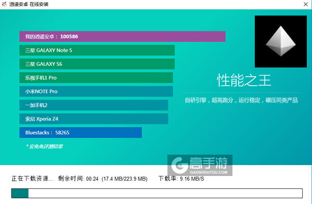Click the 安兔兔评测结果 footnote text
Screen dimensions: 312x204
(x=45, y=146)
